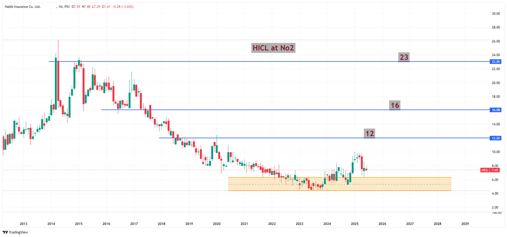Click 24.00 on the price axis
The width and height of the screenshot is (507, 237).
click(496, 55)
